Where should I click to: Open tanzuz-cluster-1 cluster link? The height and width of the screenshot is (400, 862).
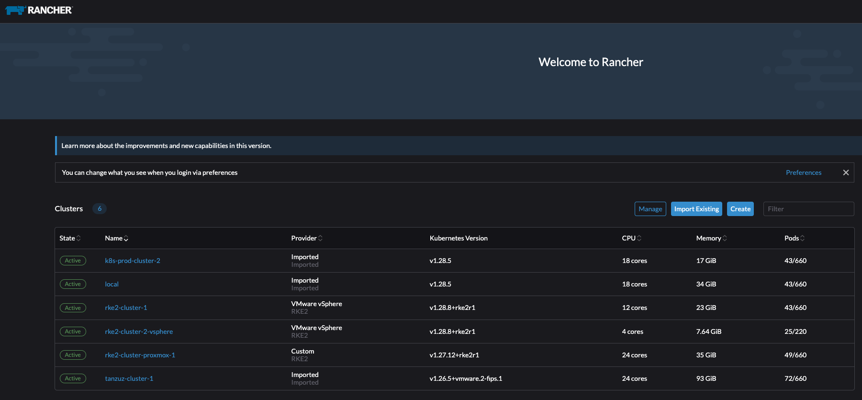129,378
